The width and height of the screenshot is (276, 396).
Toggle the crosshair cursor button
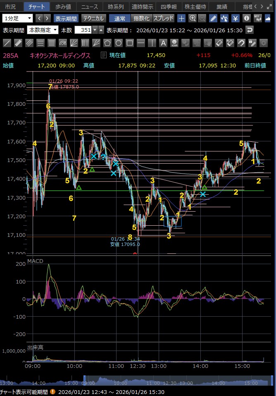(x=181, y=18)
